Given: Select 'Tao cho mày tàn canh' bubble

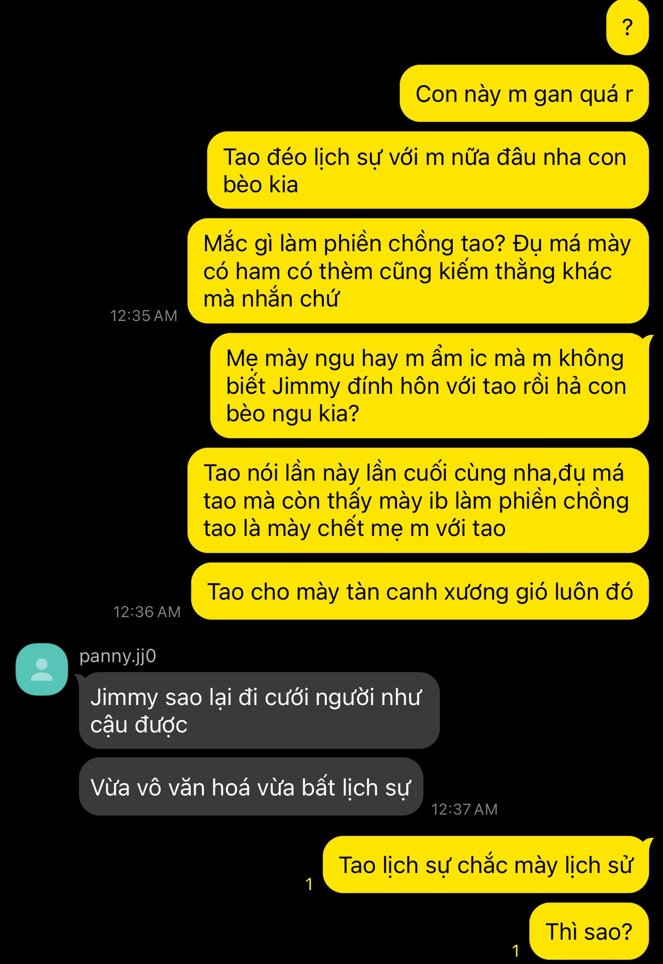Looking at the screenshot, I should tap(420, 591).
